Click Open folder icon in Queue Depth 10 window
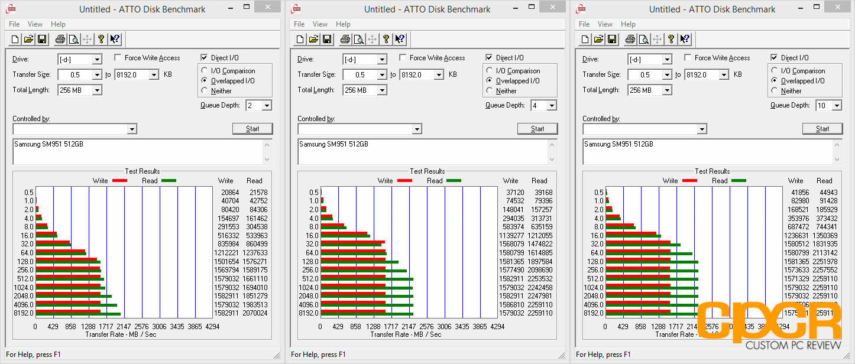Viewport: 855px width, 364px height. point(599,40)
